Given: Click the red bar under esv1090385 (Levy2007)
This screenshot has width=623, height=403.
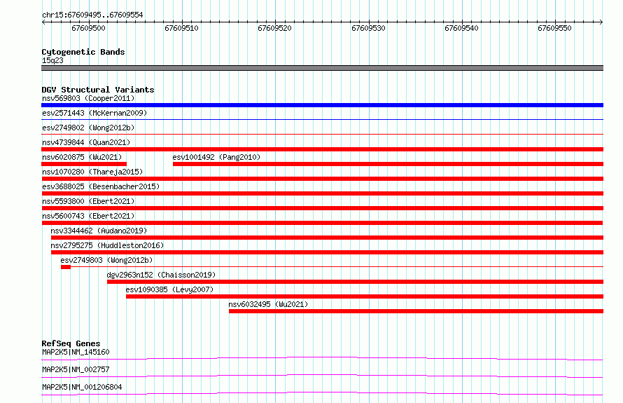Looking at the screenshot, I should [x=365, y=296].
